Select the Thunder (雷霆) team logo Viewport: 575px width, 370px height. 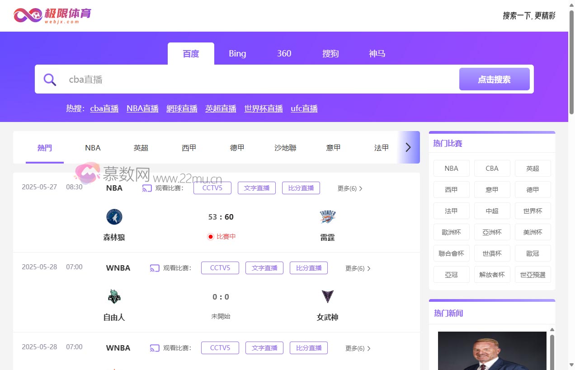point(327,216)
